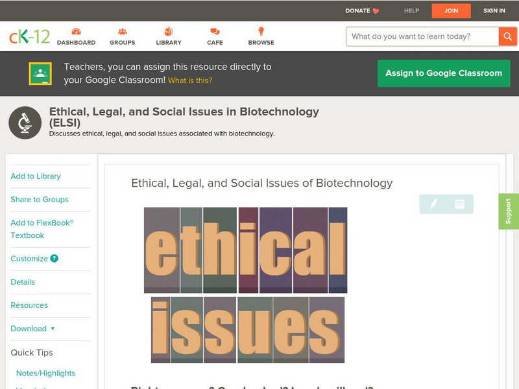Click the Join button
This screenshot has width=519, height=389.
[x=451, y=10]
